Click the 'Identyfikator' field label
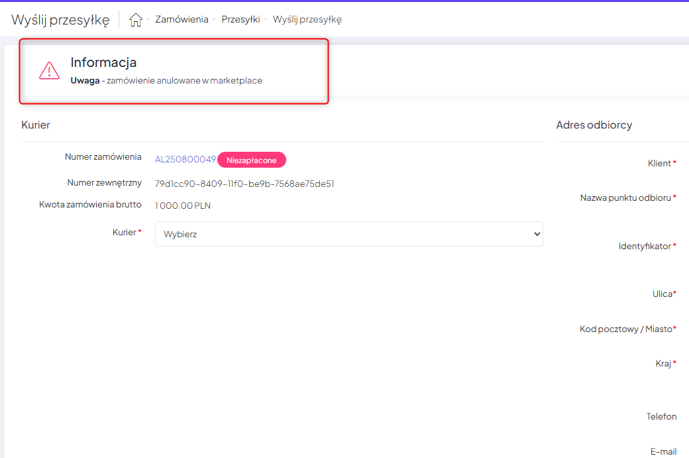Screen dimensions: 689x458 pos(645,246)
